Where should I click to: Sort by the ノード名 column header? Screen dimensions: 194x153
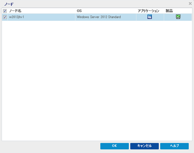point(15,11)
